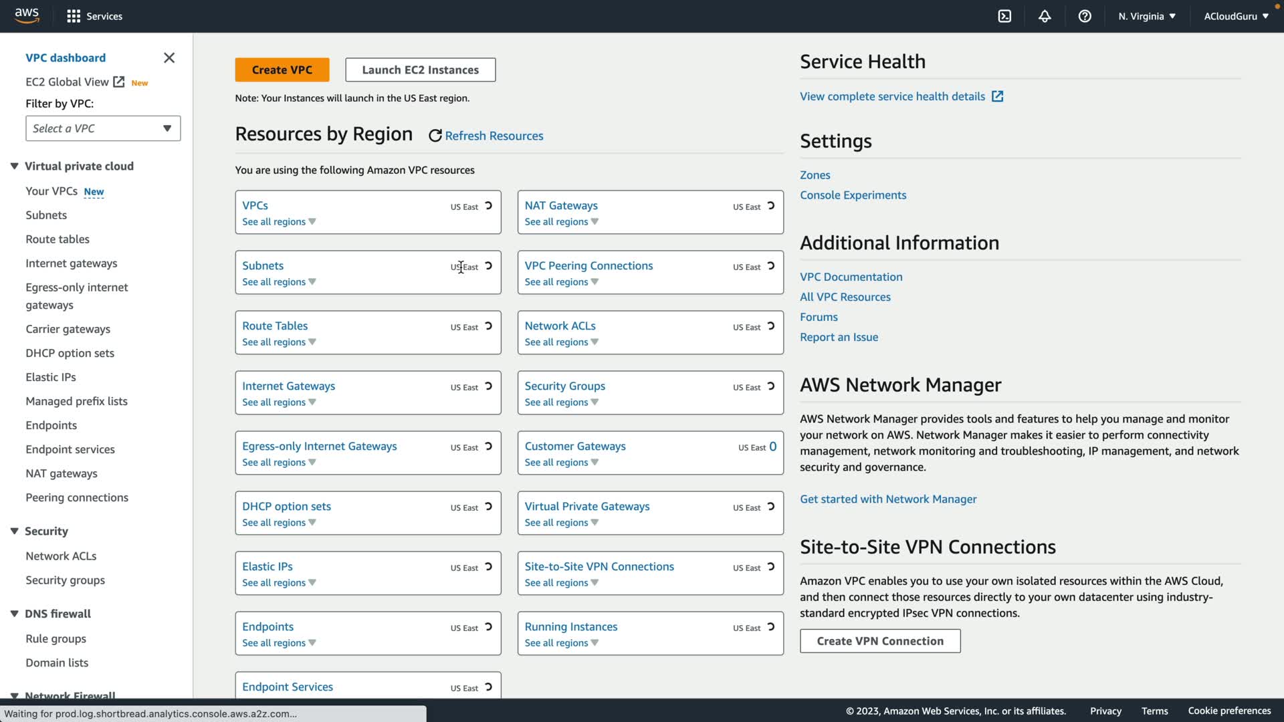Click the Create VPN Connection button
Screen dimensions: 1284x722
pos(880,641)
